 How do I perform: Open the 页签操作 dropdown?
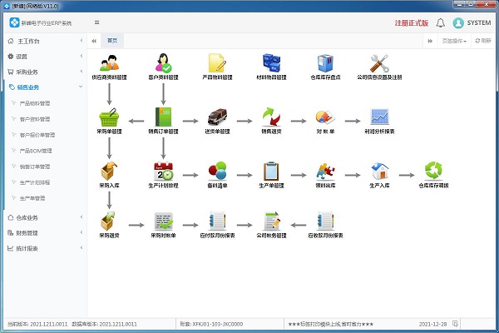coord(452,40)
